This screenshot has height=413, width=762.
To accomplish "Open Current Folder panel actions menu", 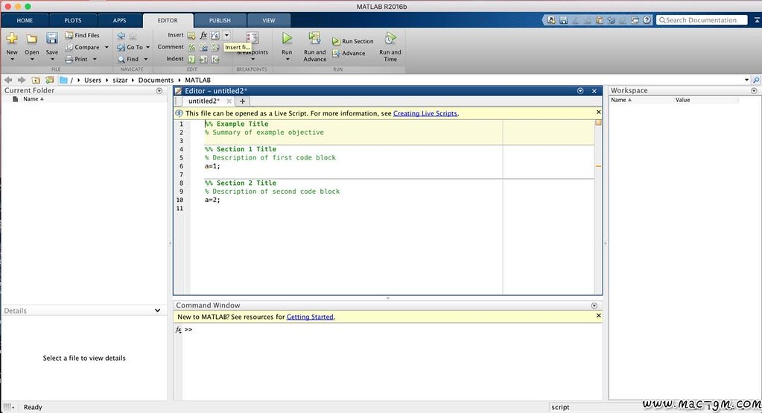I will [159, 91].
